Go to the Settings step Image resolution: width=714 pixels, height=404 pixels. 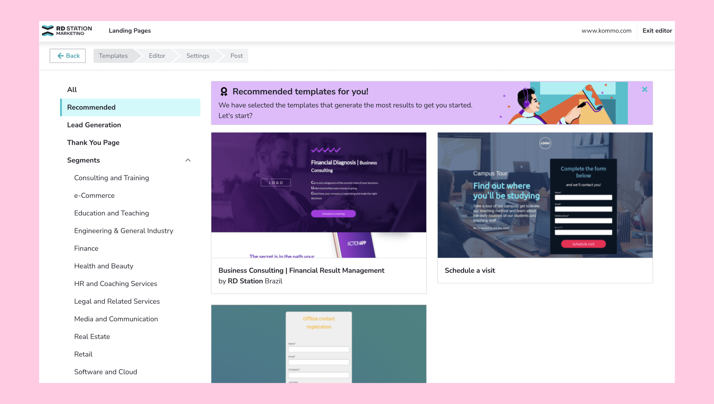198,56
